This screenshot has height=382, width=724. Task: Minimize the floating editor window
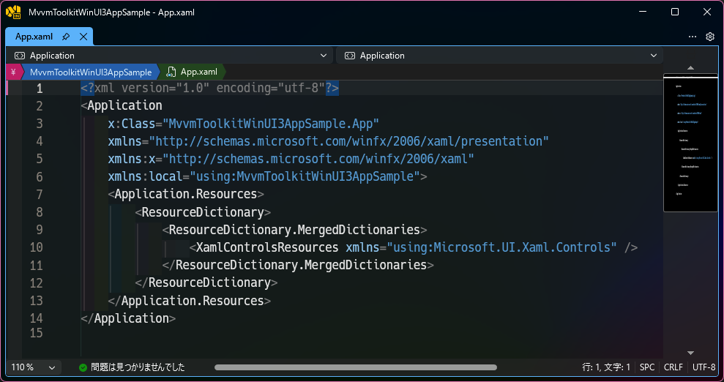click(x=643, y=12)
